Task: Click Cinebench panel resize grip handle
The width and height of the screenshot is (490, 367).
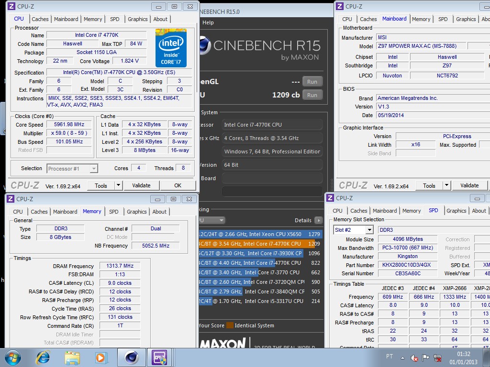Action: click(x=332, y=185)
